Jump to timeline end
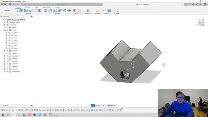 click(x=13, y=110)
